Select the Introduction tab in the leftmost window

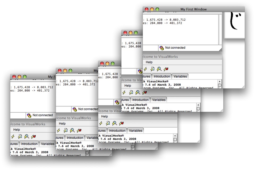(x=29, y=144)
